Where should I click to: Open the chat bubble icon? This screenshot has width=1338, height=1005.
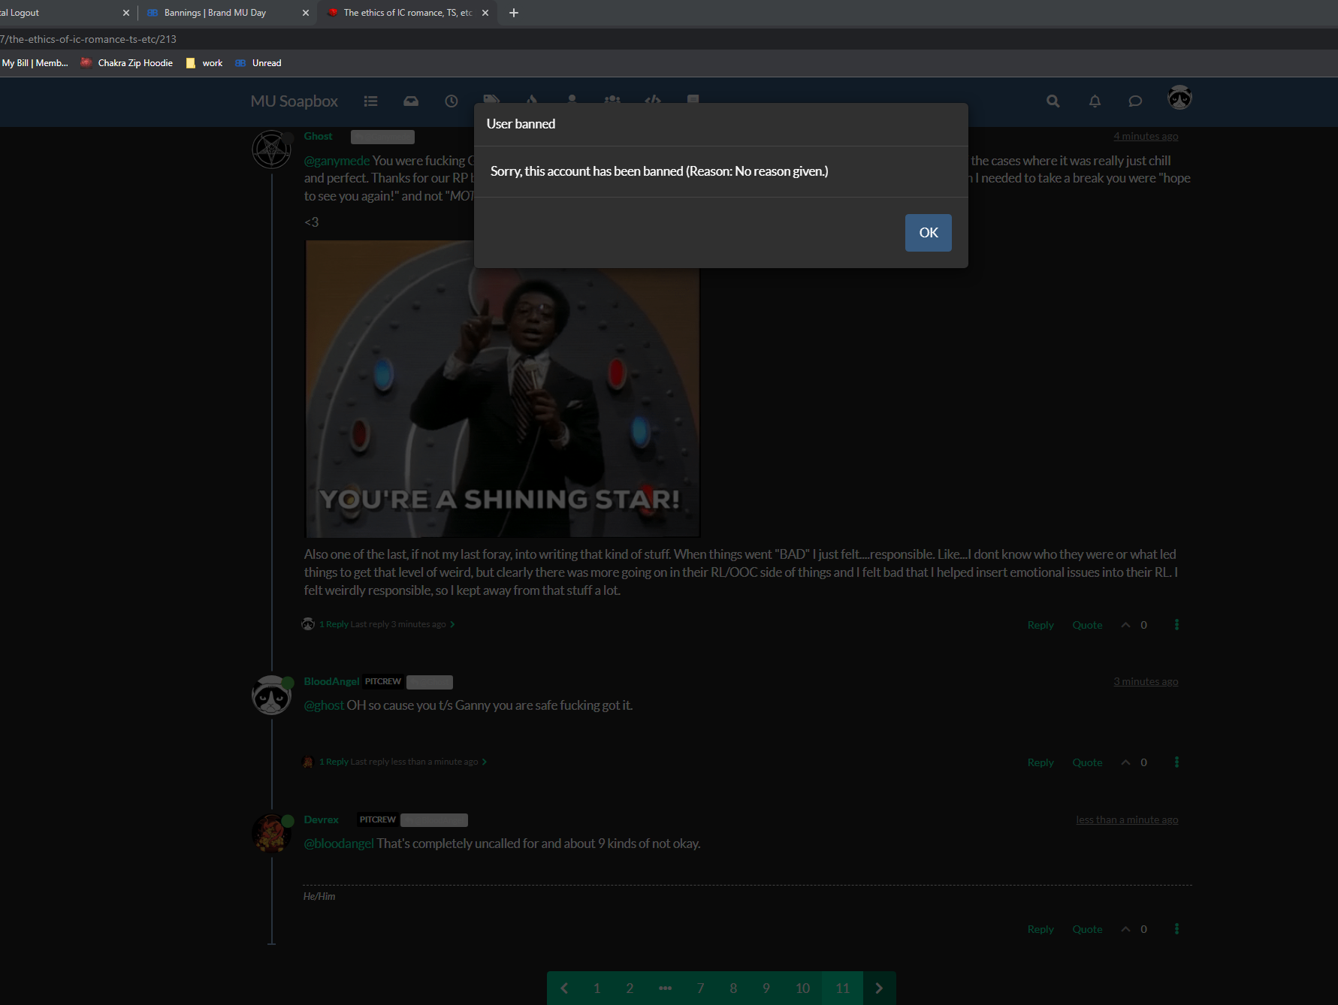tap(1135, 101)
